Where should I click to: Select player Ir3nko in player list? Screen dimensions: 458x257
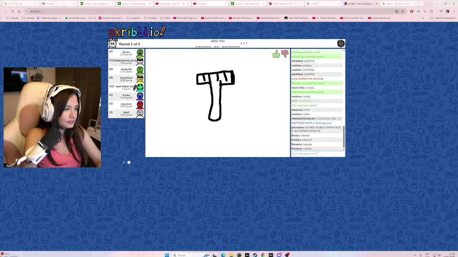tap(126, 96)
